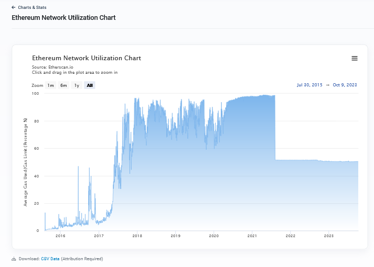Download the CSV Data file
This screenshot has height=267, width=374.
pos(50,259)
